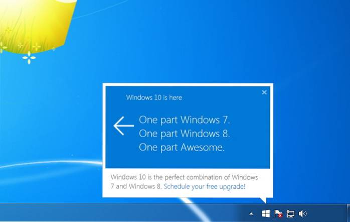Click the red X badge on flag icon

click(279, 215)
